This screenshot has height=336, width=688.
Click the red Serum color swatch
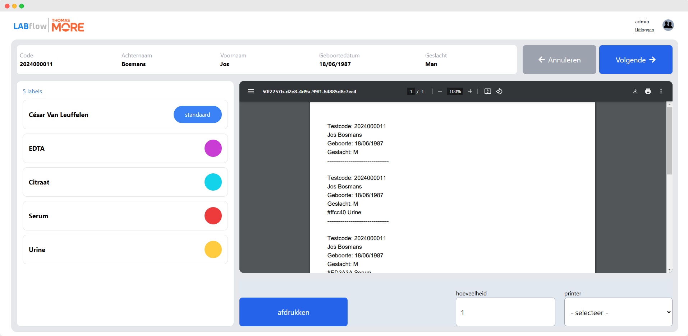pos(213,216)
